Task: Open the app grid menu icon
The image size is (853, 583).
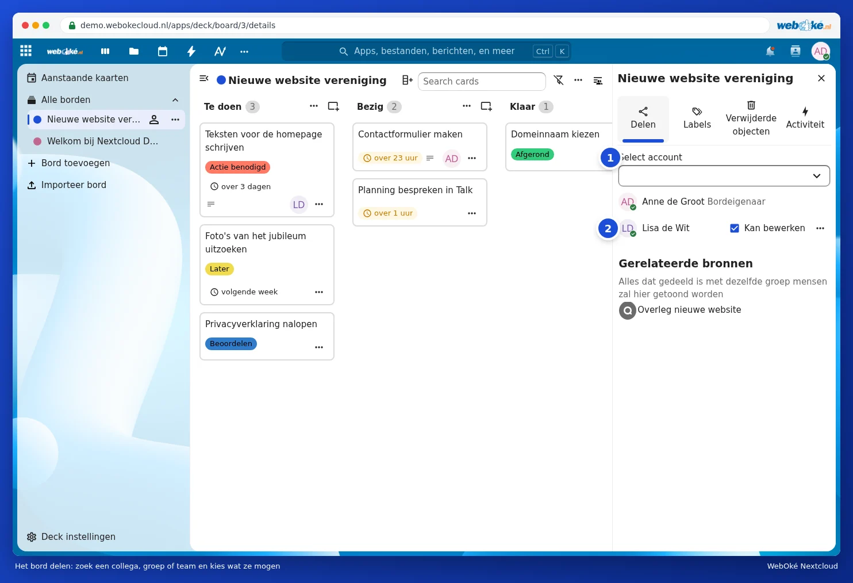Action: [x=26, y=51]
